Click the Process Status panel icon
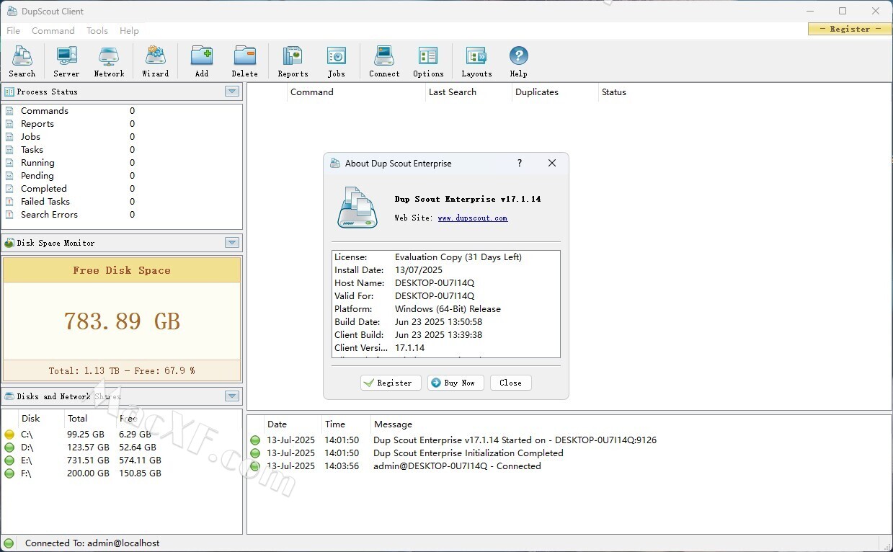The image size is (893, 552). (x=9, y=92)
